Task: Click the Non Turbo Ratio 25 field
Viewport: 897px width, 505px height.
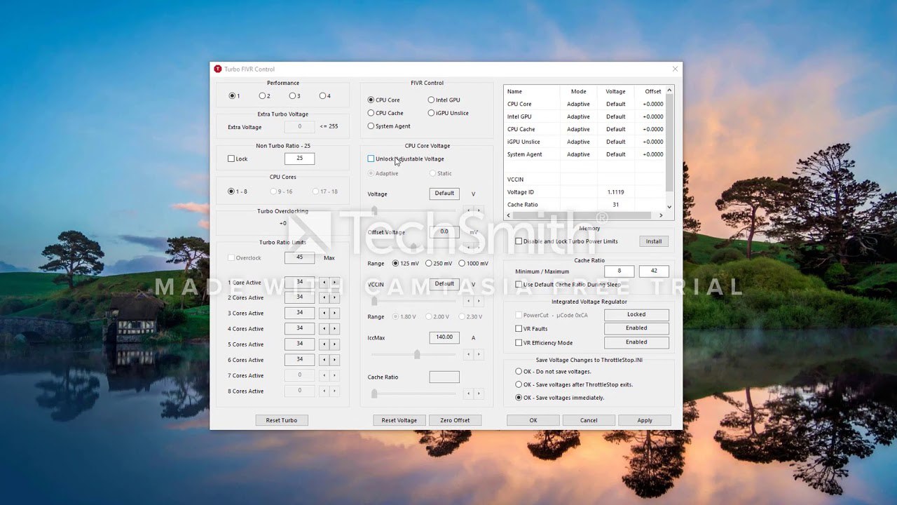Action: [x=299, y=159]
